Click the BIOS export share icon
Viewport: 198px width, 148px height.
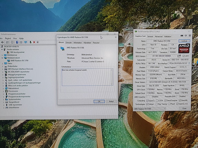(x=179, y=56)
